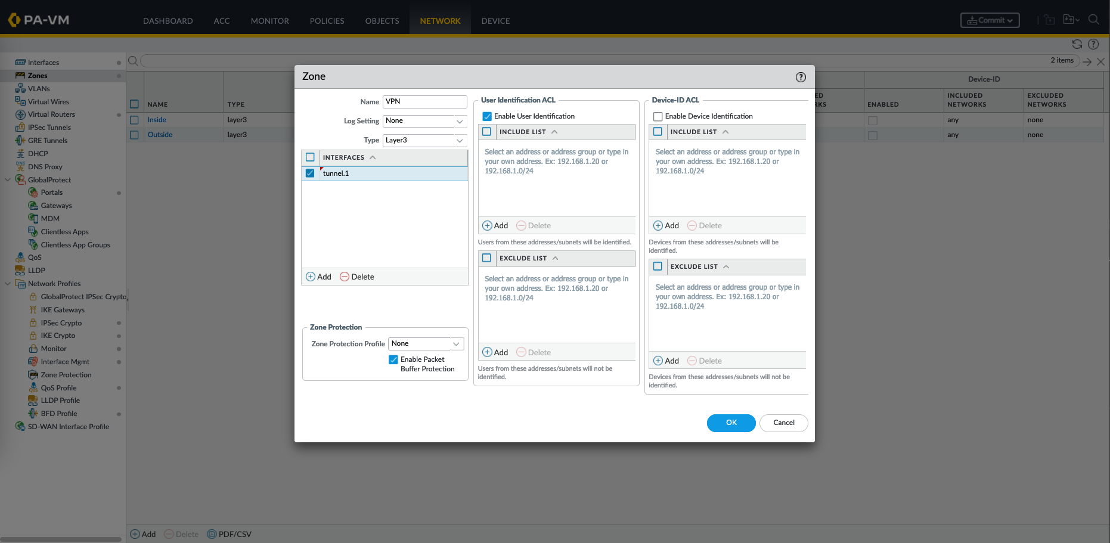
Task: Toggle Enable Packet Buffer Protection checkbox
Action: coord(393,359)
